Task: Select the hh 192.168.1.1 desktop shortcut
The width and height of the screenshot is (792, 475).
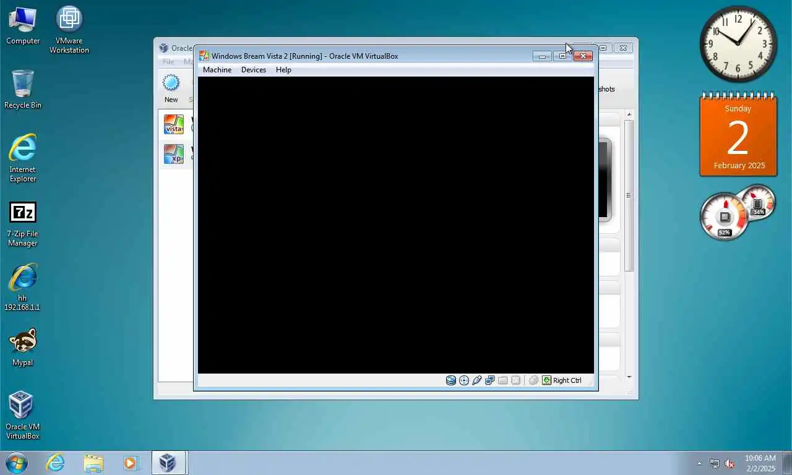Action: point(23,287)
